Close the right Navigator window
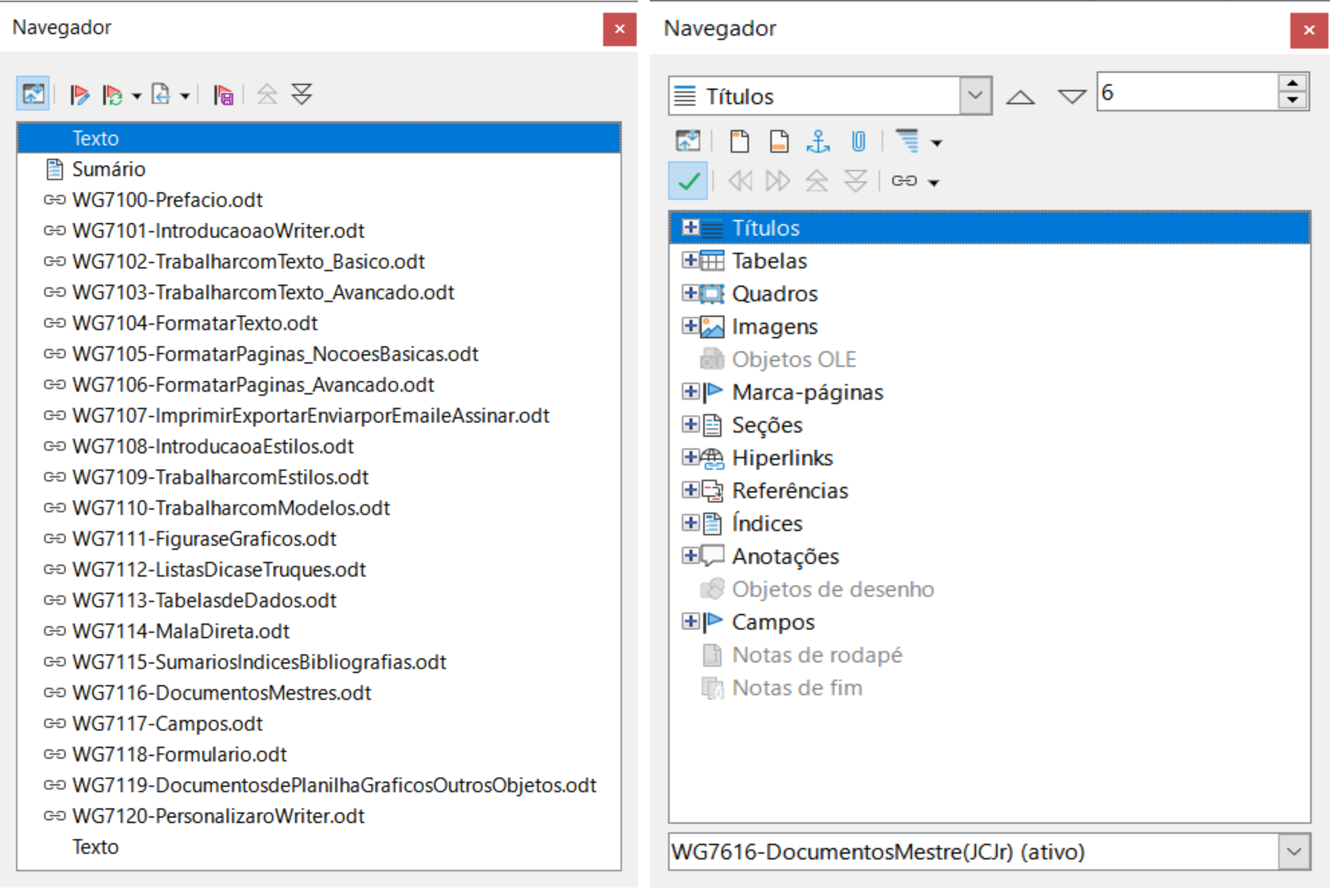 (1309, 30)
